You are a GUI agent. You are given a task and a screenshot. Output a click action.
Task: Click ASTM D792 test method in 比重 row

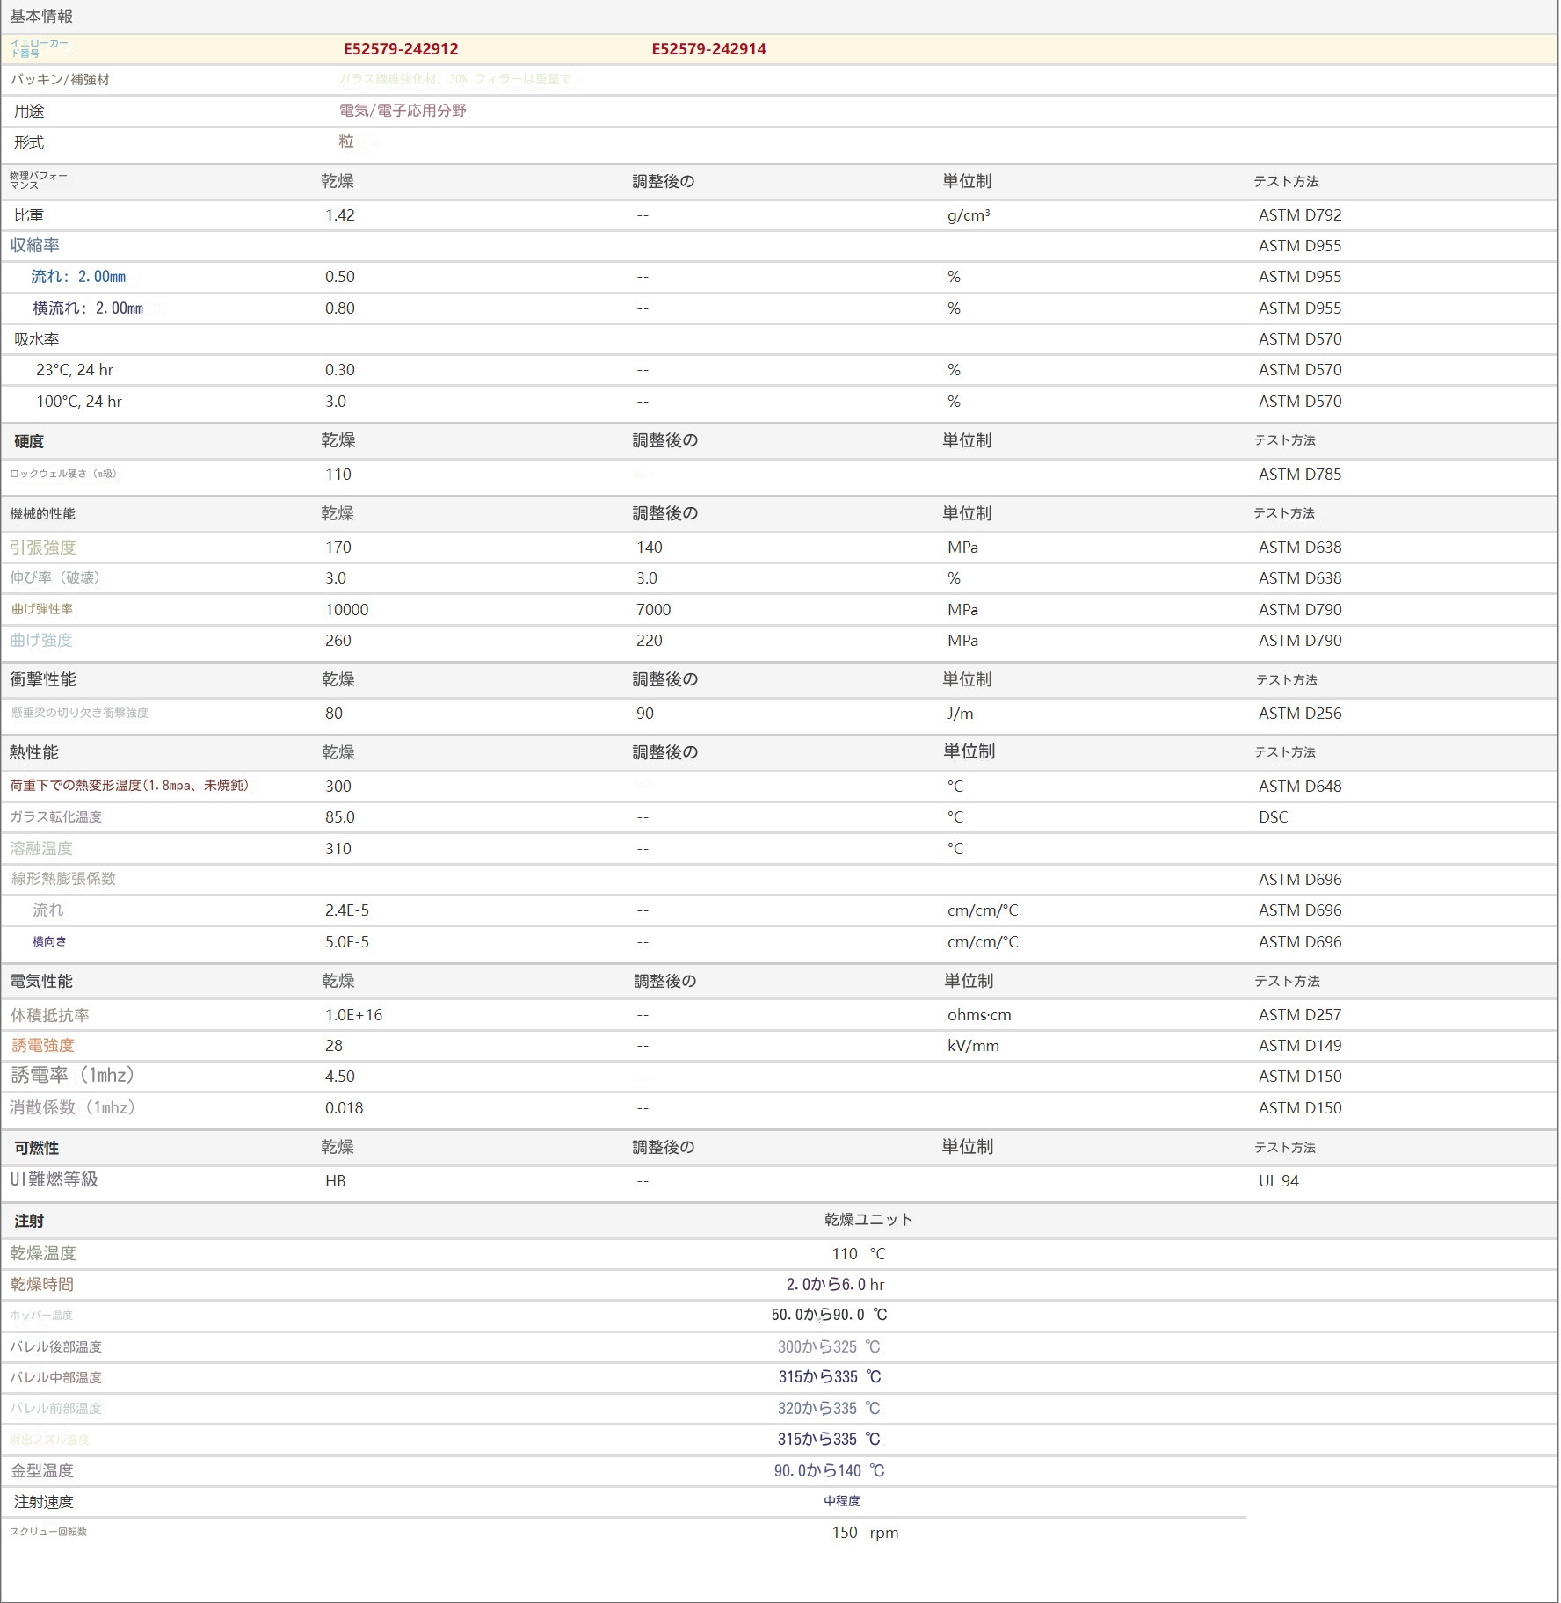1299,215
